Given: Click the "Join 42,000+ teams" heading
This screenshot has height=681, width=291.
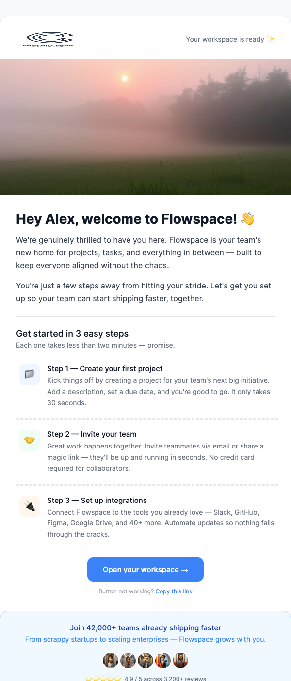Looking at the screenshot, I should 145,627.
